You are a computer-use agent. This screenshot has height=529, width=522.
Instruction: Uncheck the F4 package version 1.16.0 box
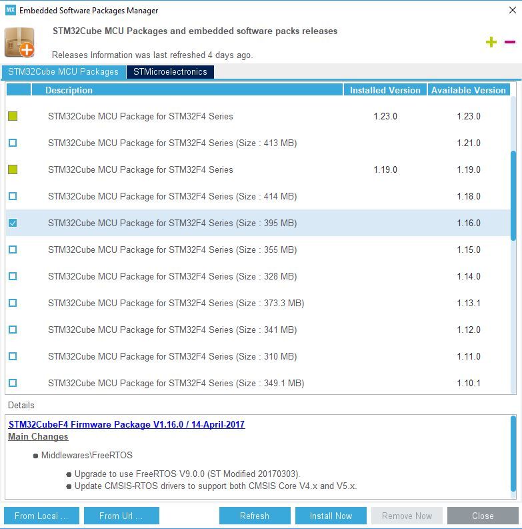click(13, 223)
